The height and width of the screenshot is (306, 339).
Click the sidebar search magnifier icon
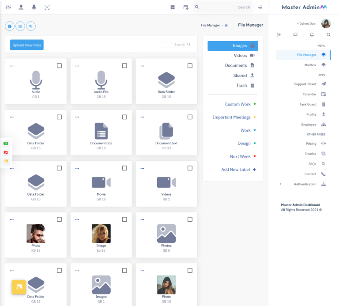pyautogui.click(x=328, y=34)
